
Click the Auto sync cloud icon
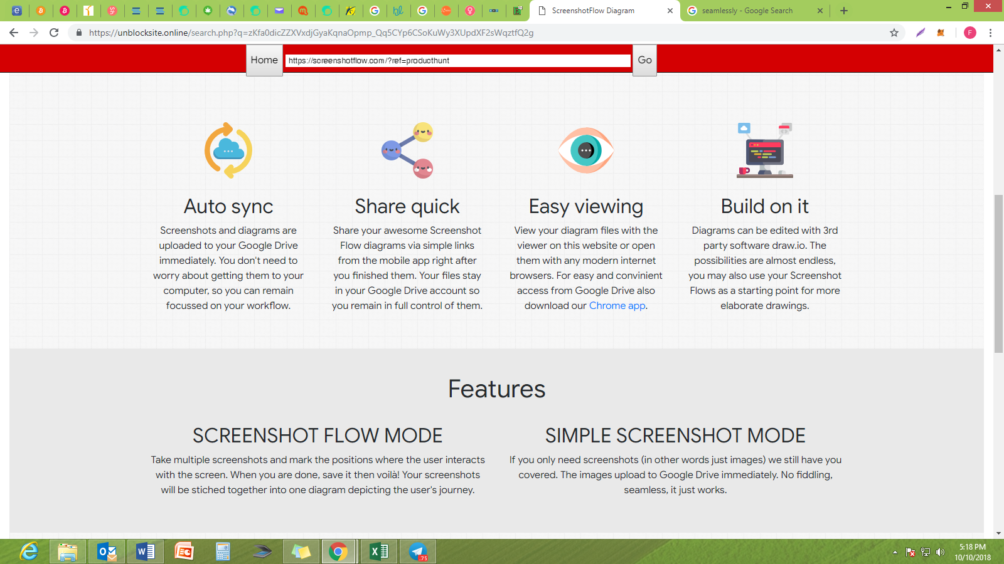[x=228, y=150]
